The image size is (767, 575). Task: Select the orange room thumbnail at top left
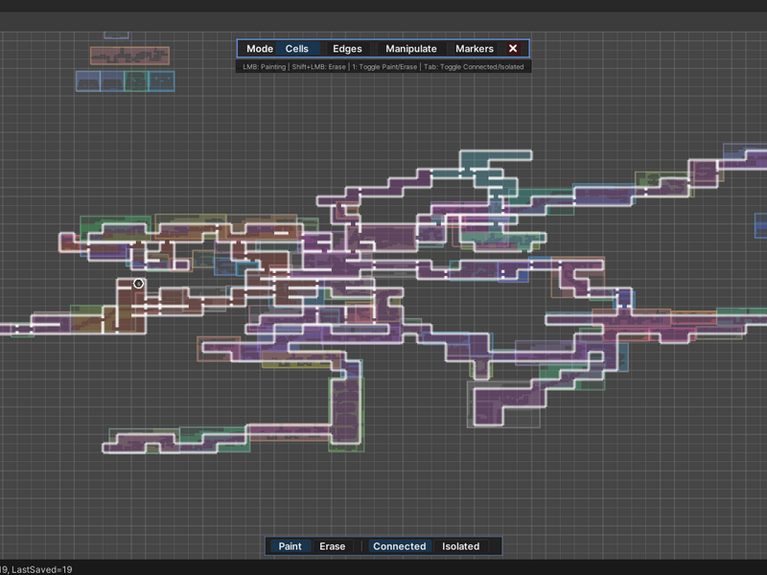coord(129,56)
